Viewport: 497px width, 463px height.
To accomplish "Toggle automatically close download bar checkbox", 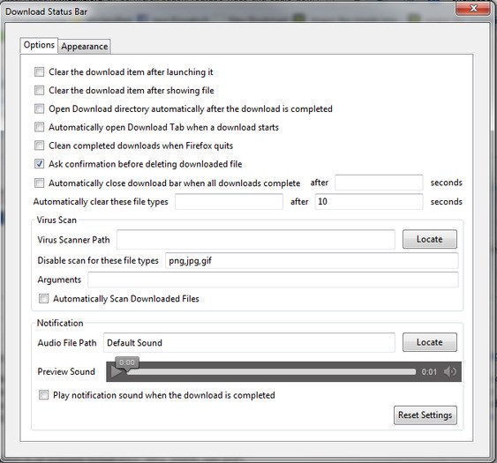I will pyautogui.click(x=40, y=183).
